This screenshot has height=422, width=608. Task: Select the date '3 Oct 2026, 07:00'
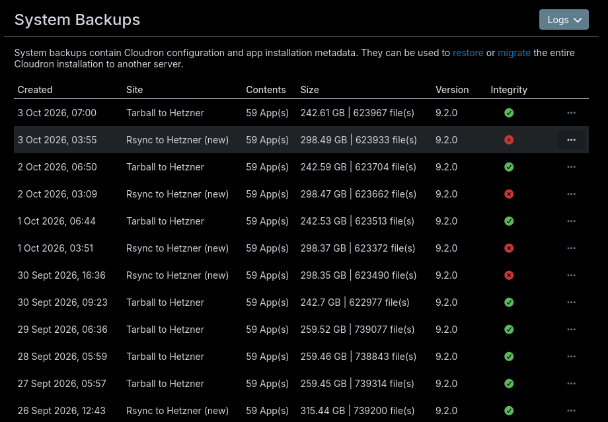57,113
